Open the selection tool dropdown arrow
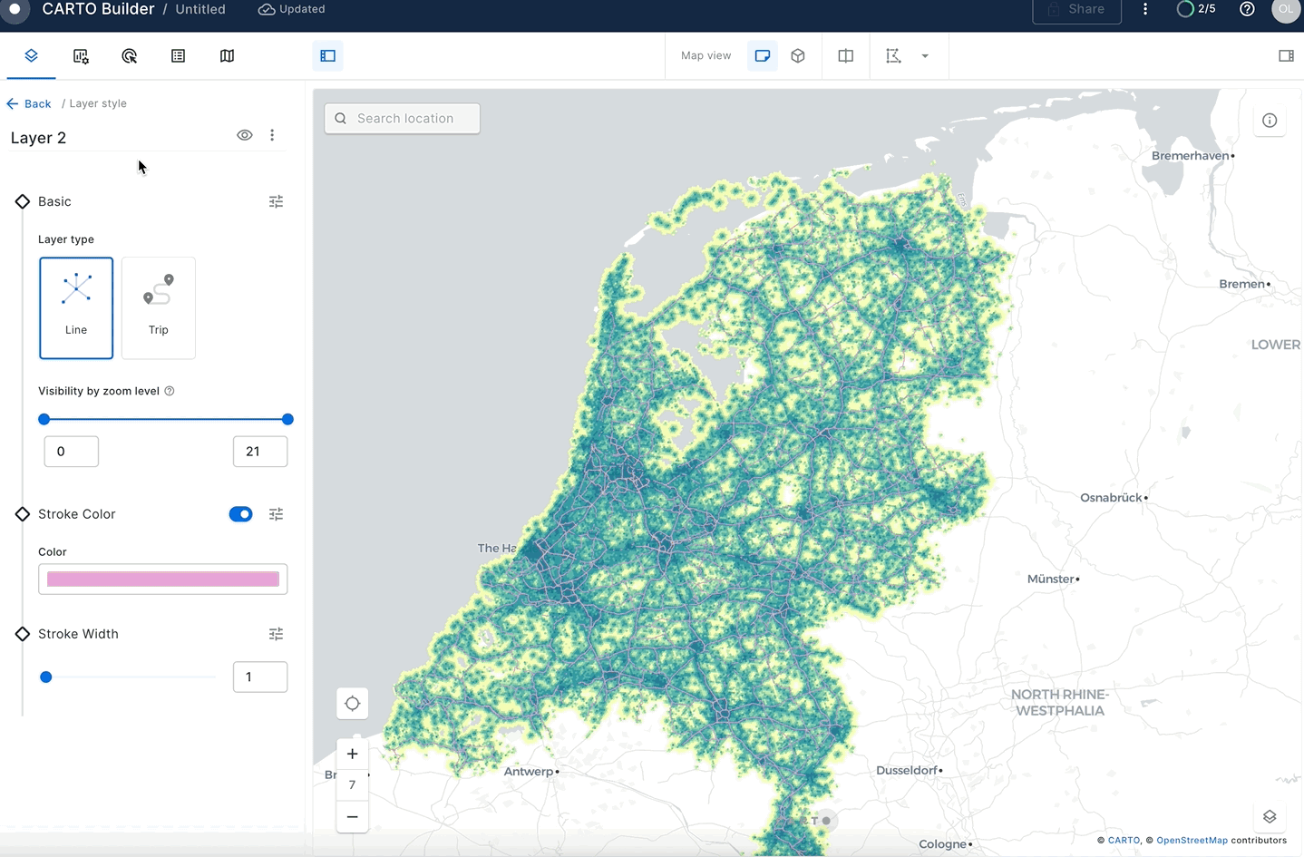This screenshot has width=1304, height=857. (x=925, y=55)
